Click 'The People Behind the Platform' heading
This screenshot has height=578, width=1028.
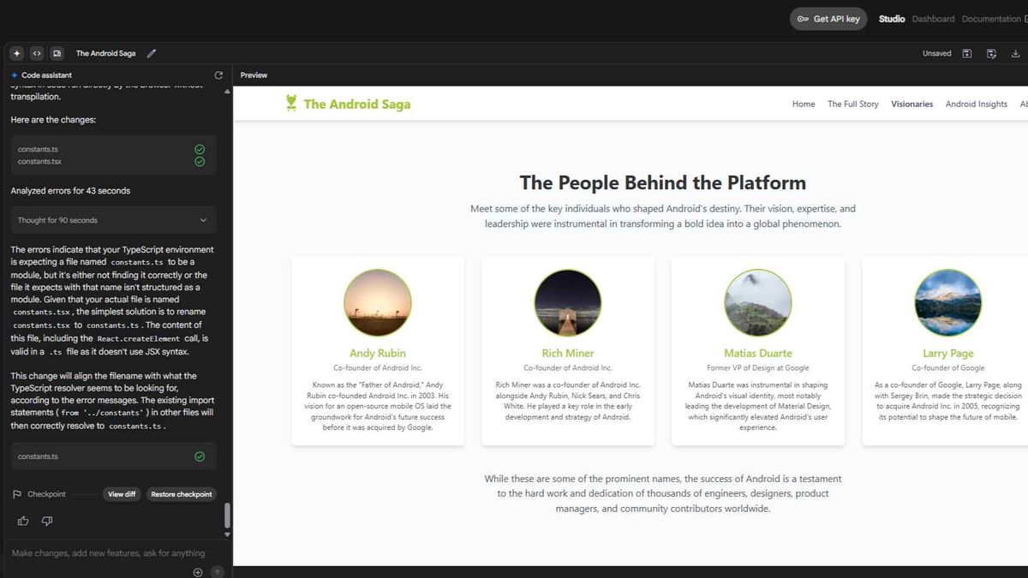click(x=663, y=182)
